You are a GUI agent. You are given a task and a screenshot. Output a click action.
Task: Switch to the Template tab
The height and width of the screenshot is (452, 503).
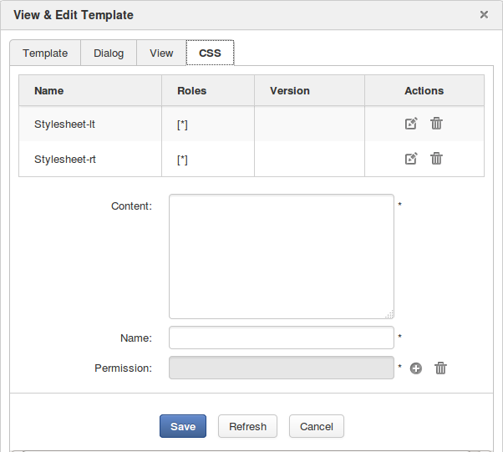45,53
